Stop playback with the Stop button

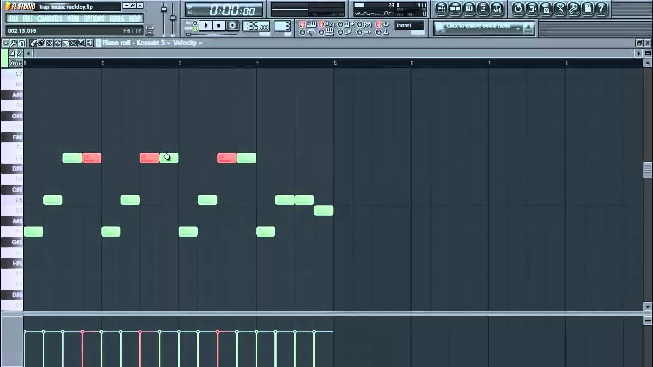219,25
